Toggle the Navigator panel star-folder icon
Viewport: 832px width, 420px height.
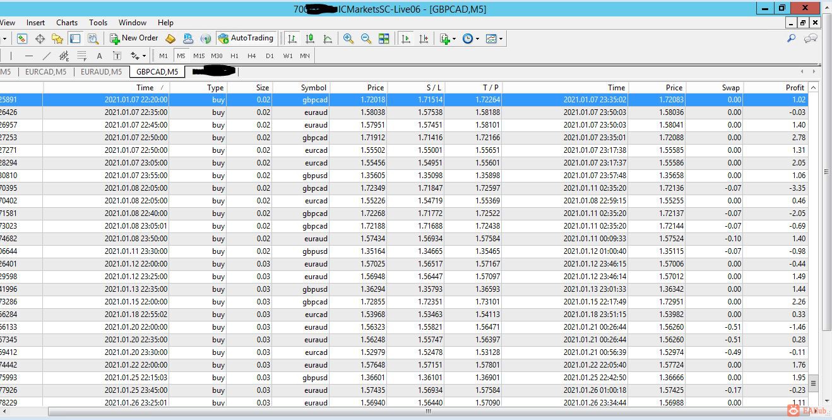pyautogui.click(x=57, y=39)
